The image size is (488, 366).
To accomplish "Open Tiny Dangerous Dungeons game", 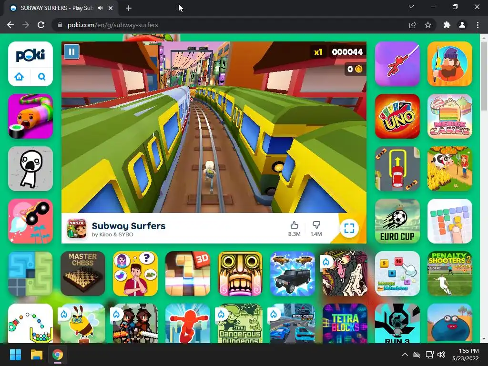I will point(240,324).
